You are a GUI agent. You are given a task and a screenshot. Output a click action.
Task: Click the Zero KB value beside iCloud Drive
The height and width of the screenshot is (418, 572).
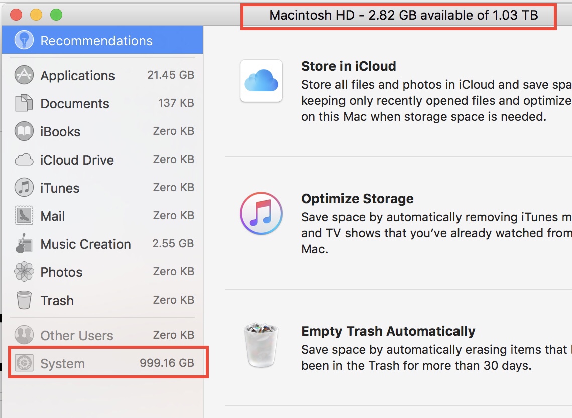[x=174, y=159]
